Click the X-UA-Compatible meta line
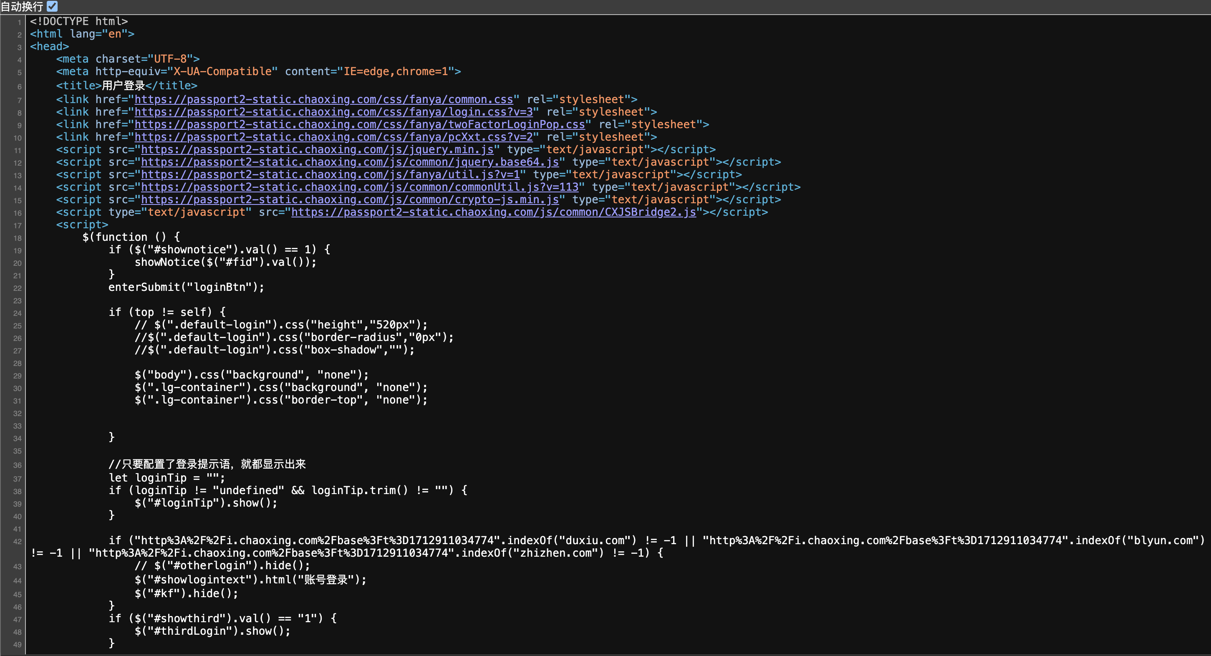 [259, 71]
